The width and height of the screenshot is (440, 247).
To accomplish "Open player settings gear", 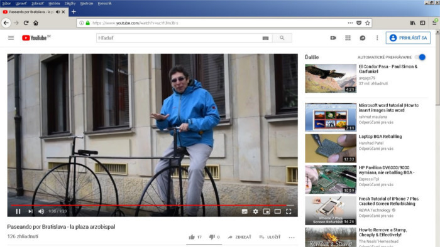I will tap(255, 211).
